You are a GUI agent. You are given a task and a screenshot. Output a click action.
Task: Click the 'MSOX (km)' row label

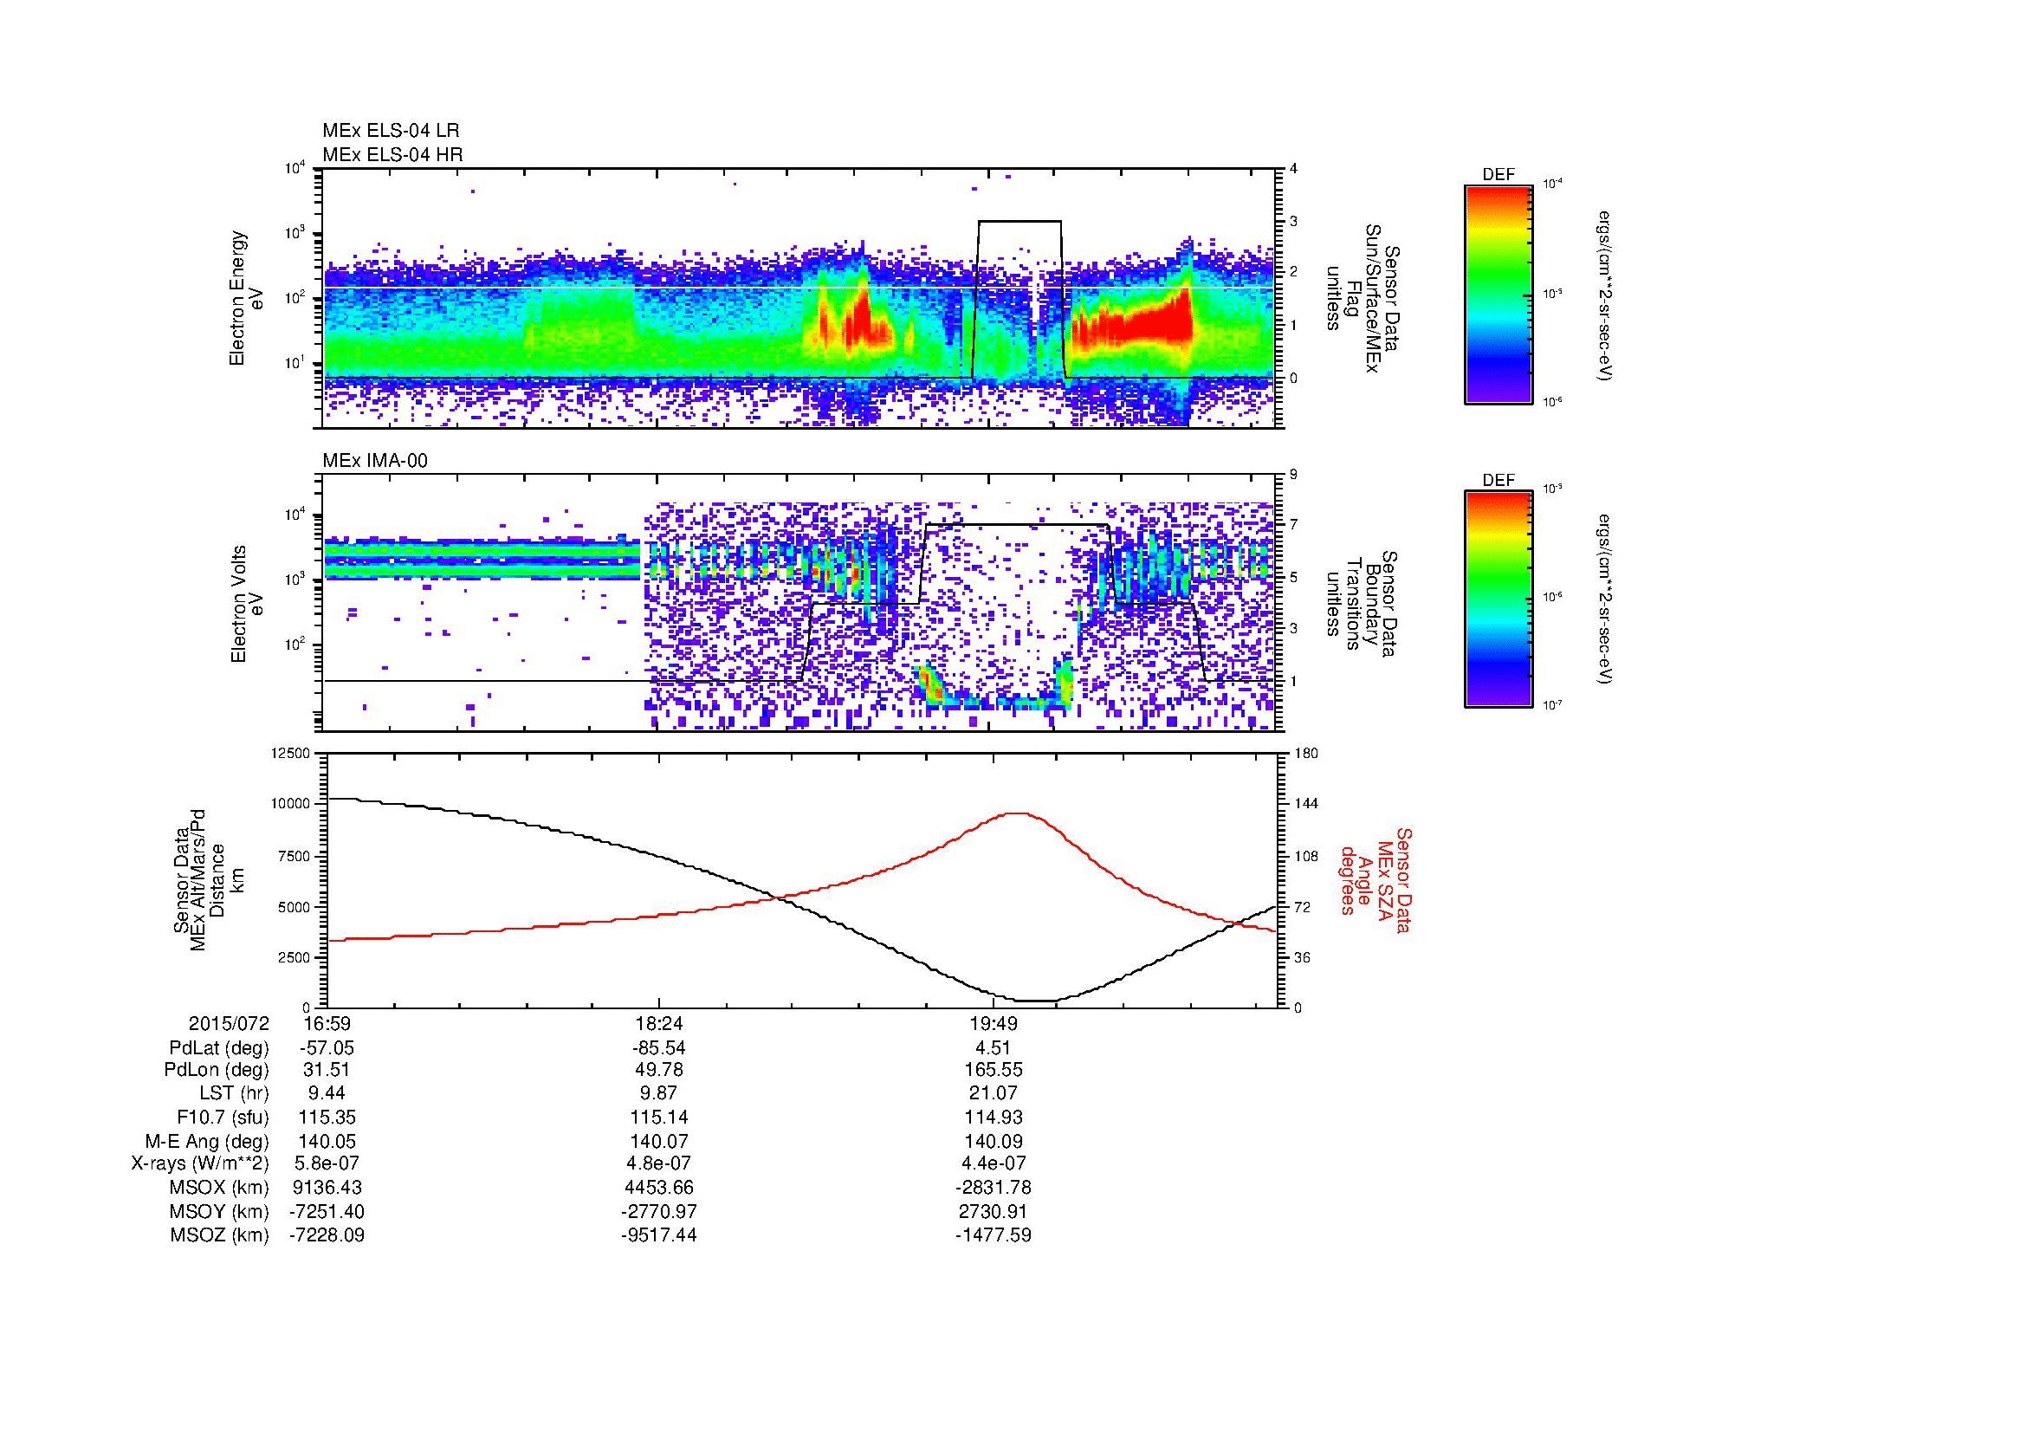point(219,1188)
